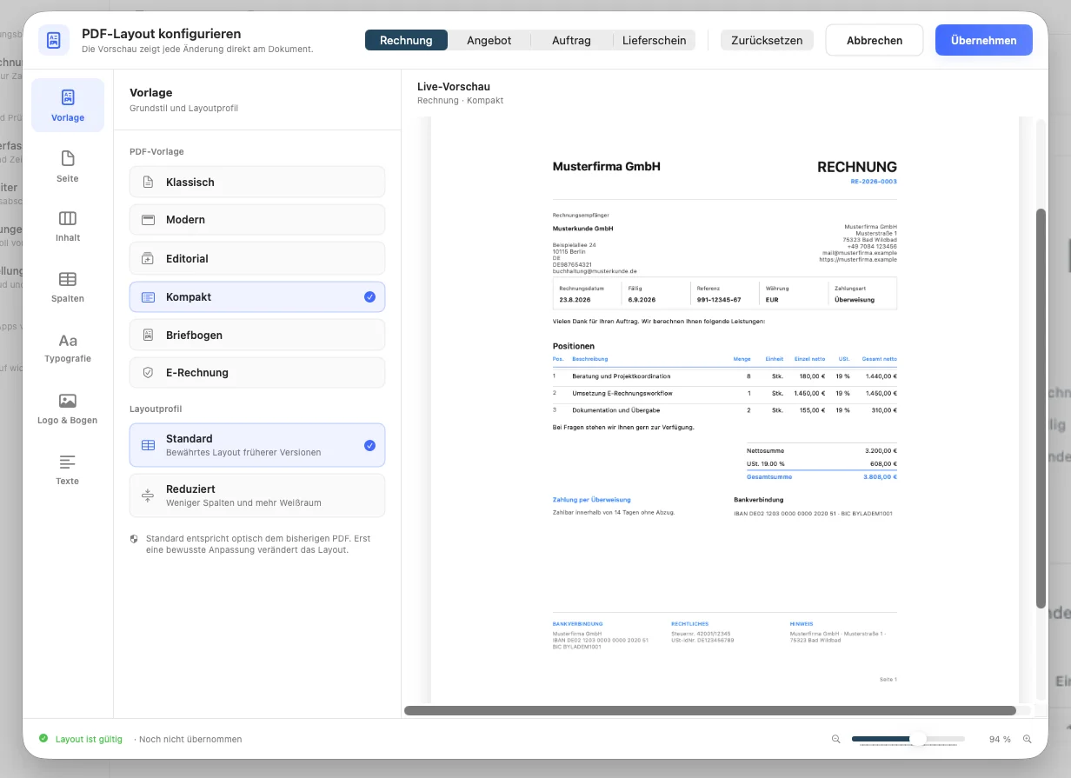Click the Übernehmen button

pos(984,40)
